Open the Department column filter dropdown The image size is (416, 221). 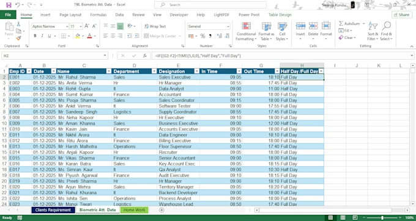coord(154,71)
